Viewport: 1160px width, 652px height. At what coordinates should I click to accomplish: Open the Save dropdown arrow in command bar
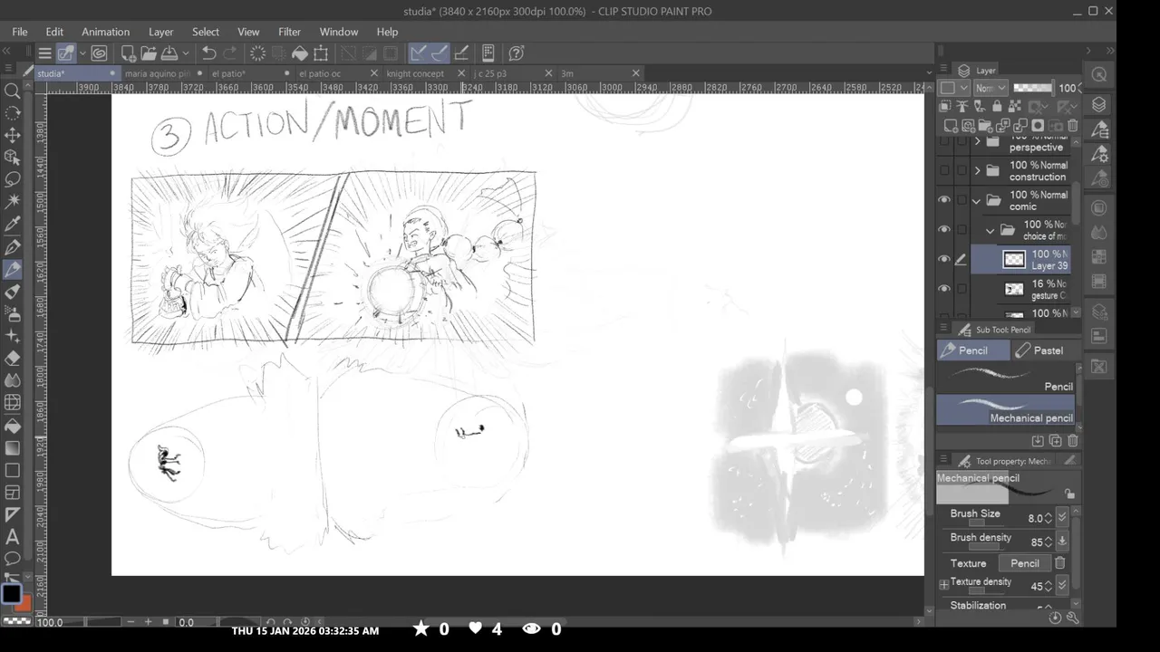185,53
